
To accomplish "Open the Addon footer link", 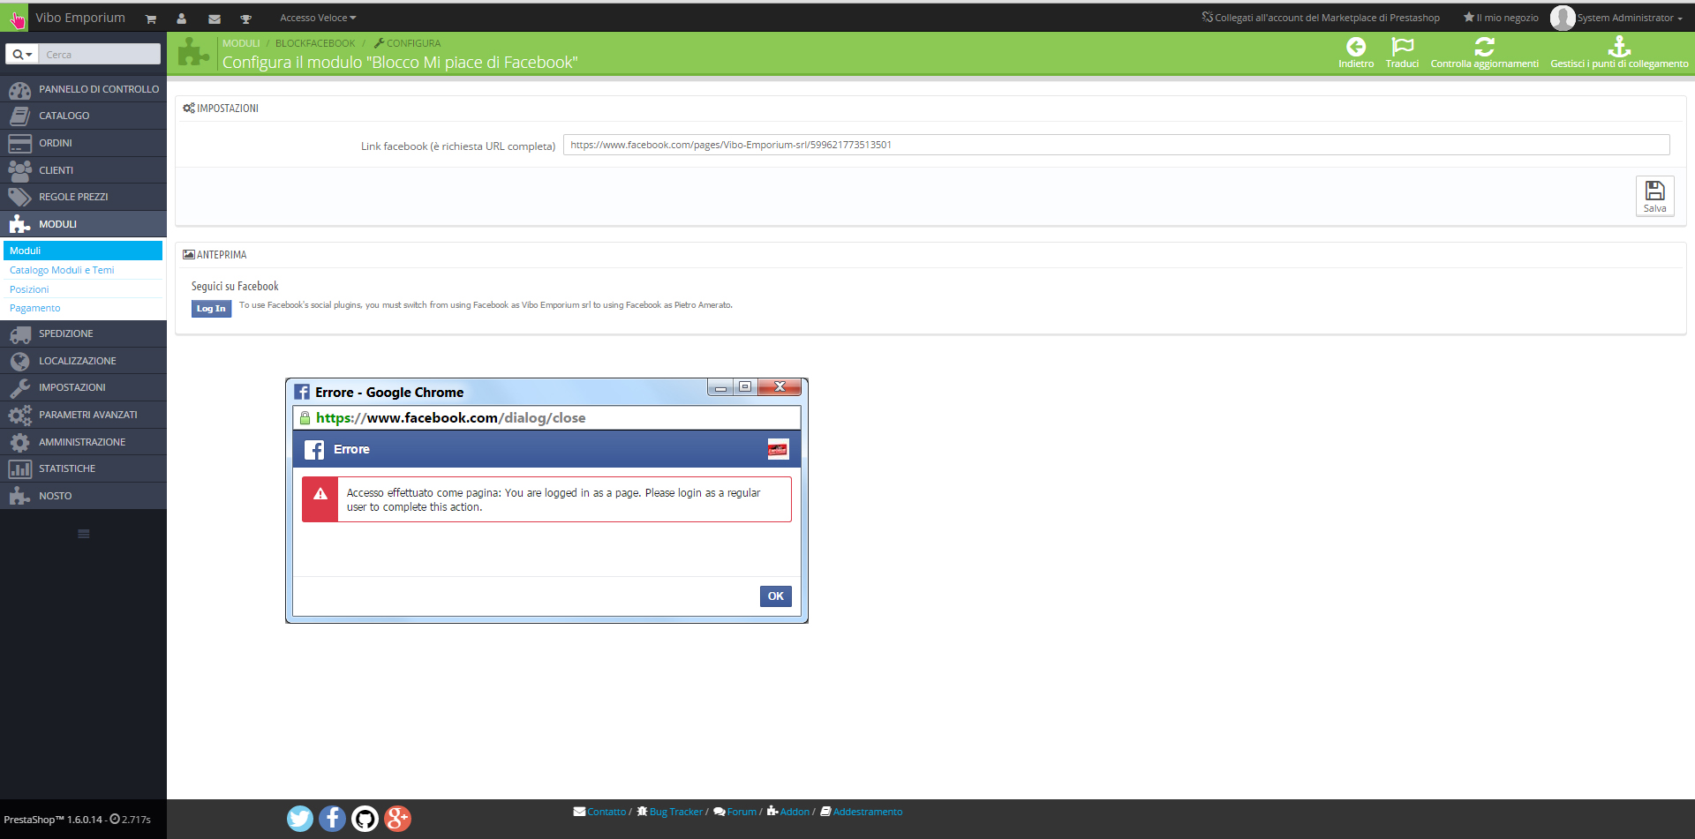I will (x=795, y=812).
